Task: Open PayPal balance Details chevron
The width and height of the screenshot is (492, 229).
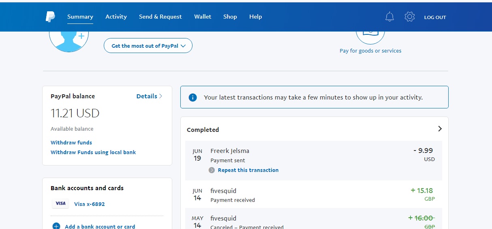Action: click(x=160, y=96)
